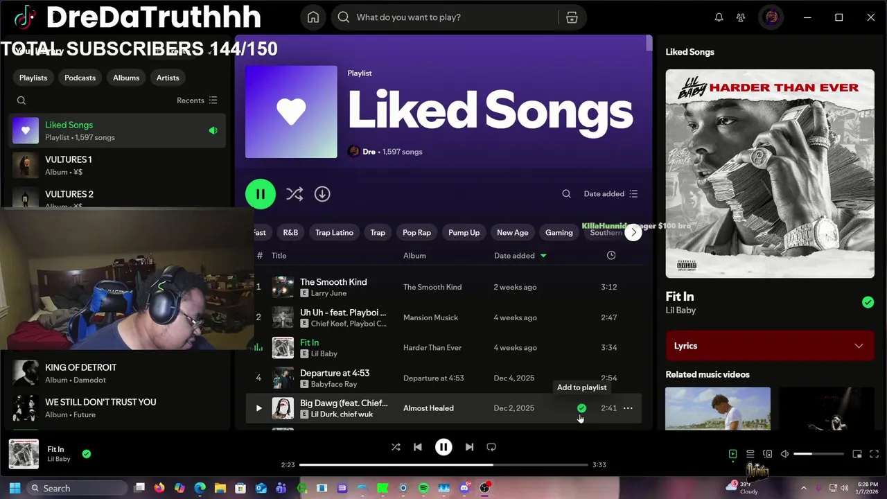Screen dimensions: 887x499
Task: Search inside the Liked Songs playlist
Action: pyautogui.click(x=566, y=194)
